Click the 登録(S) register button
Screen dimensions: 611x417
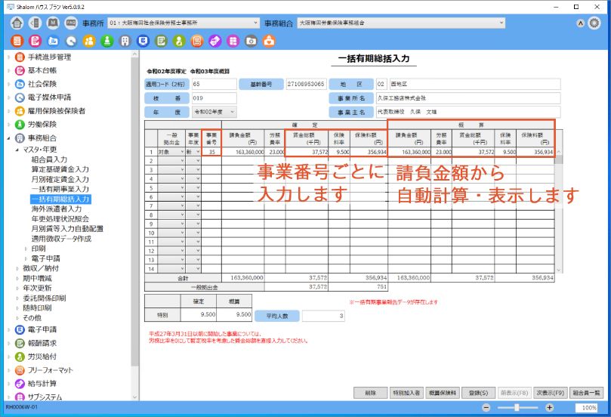click(479, 393)
